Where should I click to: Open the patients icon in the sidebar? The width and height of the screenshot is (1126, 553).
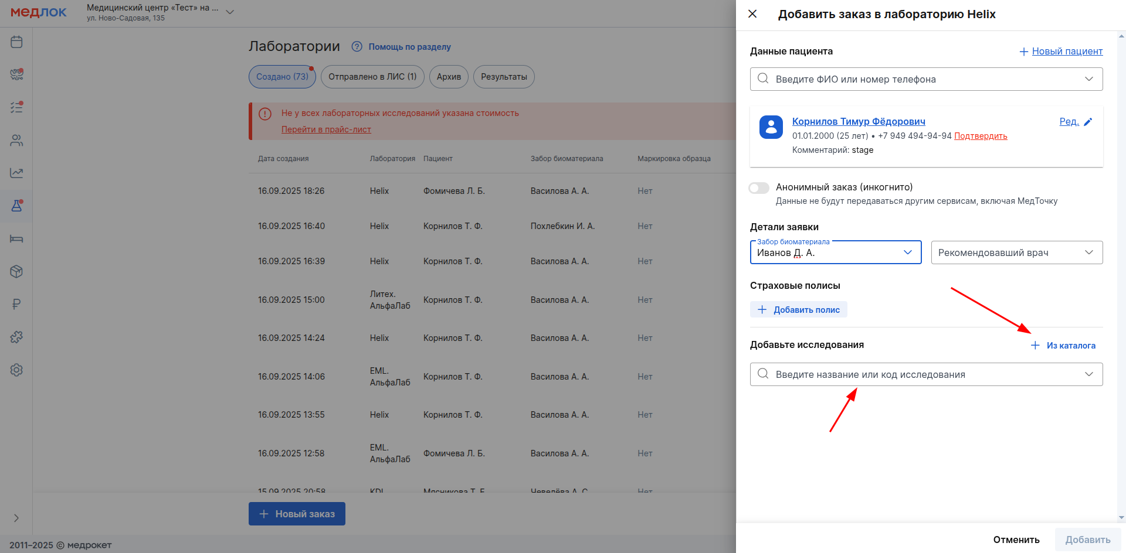click(16, 141)
